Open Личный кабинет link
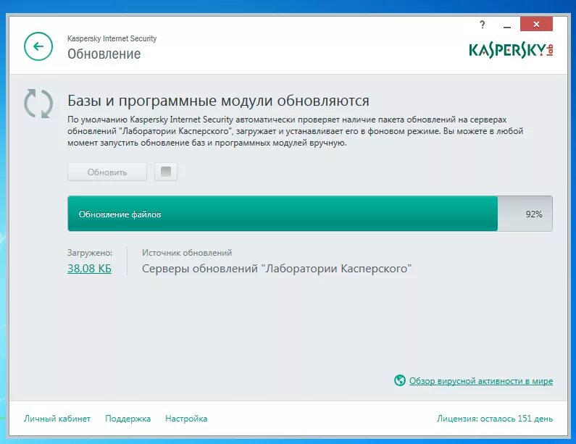Screen dimensions: 576x444 57,419
